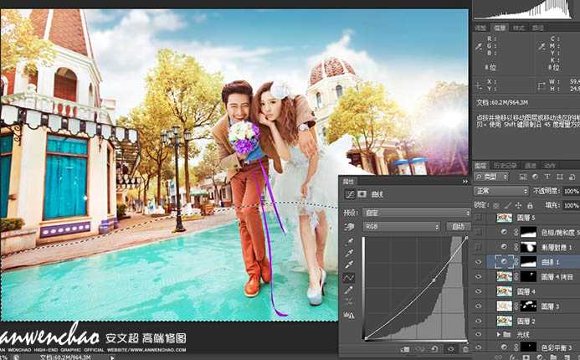Click the lock transparent pixels icon
The image size is (580, 360).
pyautogui.click(x=496, y=205)
